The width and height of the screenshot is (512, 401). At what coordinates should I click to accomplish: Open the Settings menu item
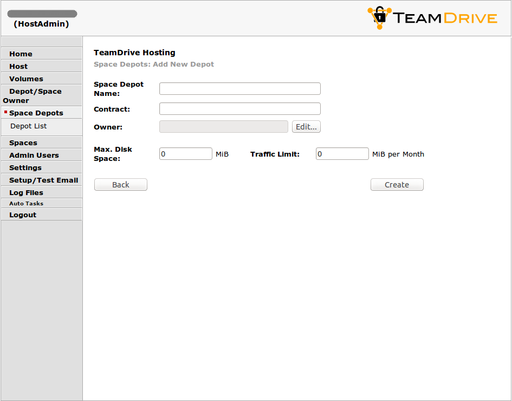coord(25,167)
